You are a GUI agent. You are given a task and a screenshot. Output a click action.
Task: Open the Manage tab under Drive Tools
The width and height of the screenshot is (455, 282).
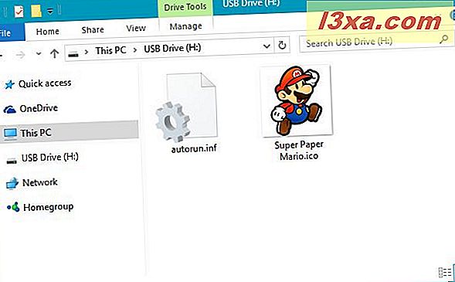pyautogui.click(x=185, y=27)
